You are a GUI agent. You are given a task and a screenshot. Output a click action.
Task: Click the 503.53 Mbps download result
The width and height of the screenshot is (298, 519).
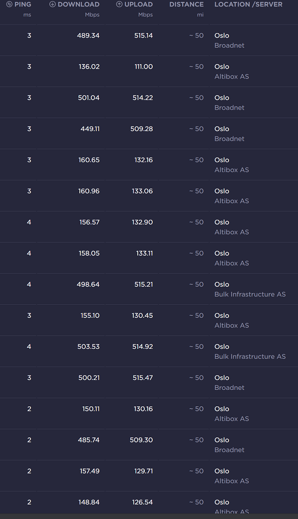click(x=149, y=351)
